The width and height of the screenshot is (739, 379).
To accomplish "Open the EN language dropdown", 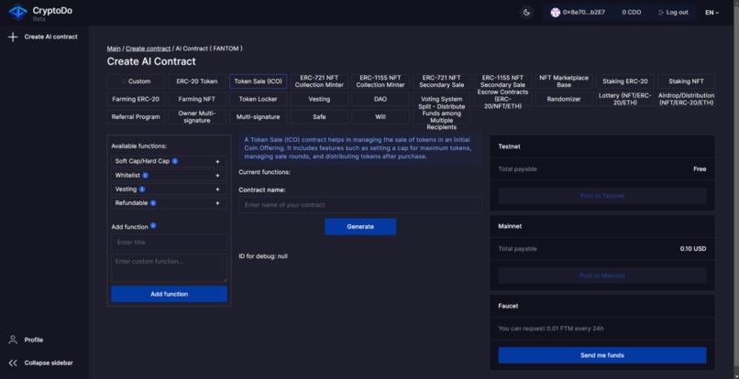I will (711, 13).
